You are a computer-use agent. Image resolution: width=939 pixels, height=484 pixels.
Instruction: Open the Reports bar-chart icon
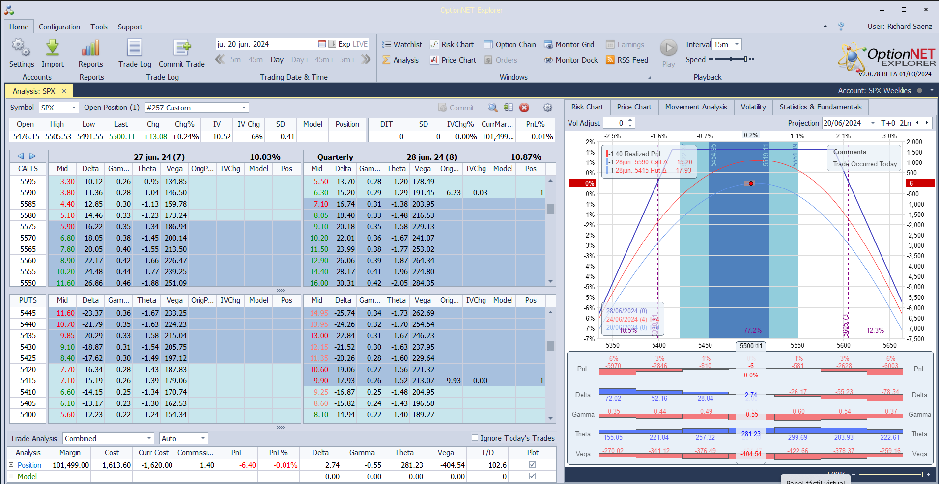91,54
